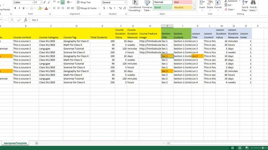
Task: Toggle italic formatting
Action: (x=19, y=8)
